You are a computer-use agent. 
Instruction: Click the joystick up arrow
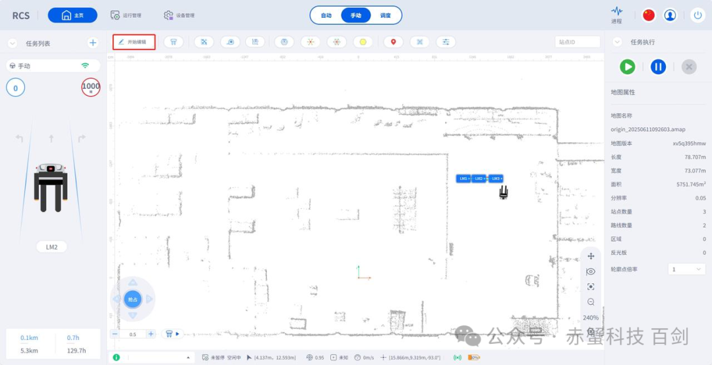(x=133, y=283)
